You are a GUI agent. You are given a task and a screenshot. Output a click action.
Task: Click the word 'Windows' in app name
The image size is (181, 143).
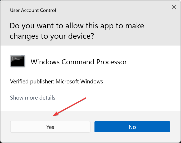pyautogui.click(x=45, y=62)
